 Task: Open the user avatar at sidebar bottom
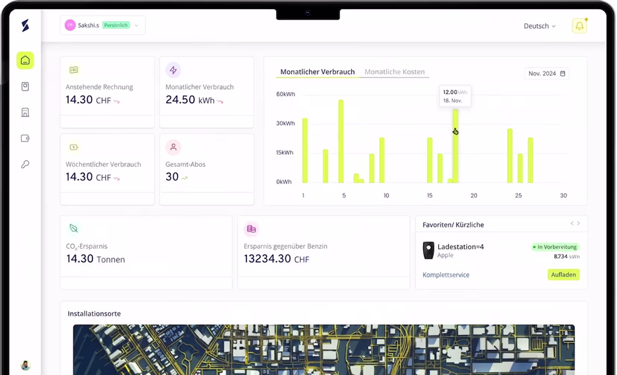point(25,365)
